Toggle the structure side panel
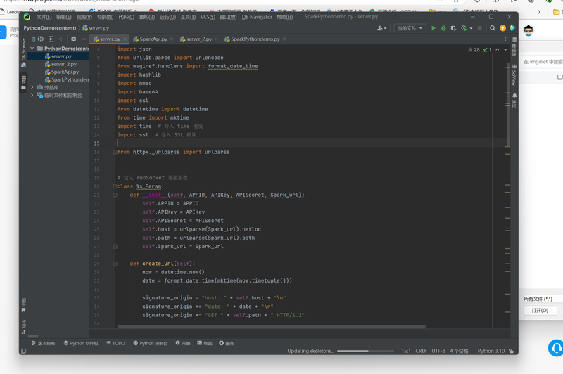 (x=24, y=327)
